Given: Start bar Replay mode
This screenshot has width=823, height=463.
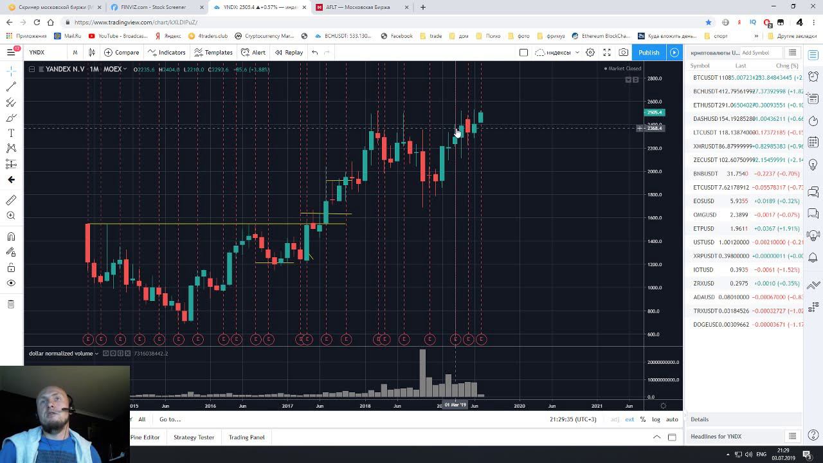Looking at the screenshot, I should 289,52.
